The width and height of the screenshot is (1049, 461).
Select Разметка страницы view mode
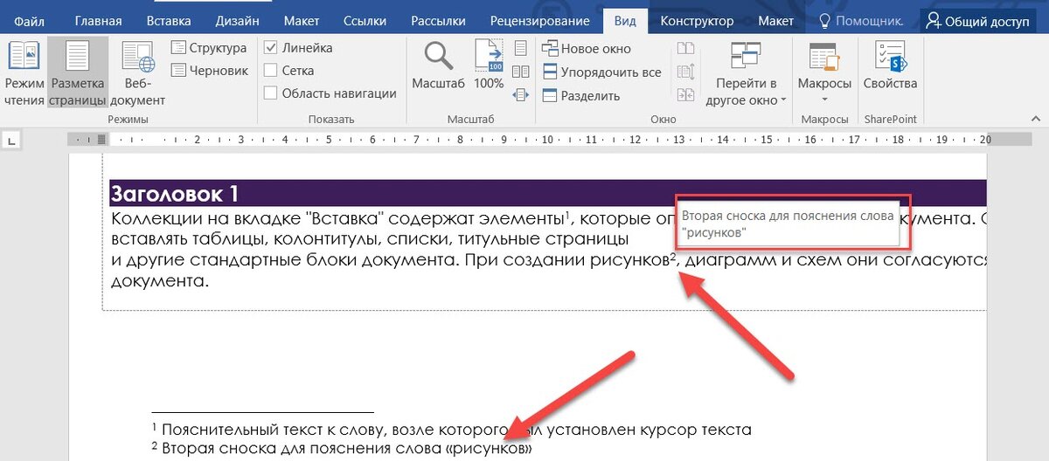click(77, 73)
